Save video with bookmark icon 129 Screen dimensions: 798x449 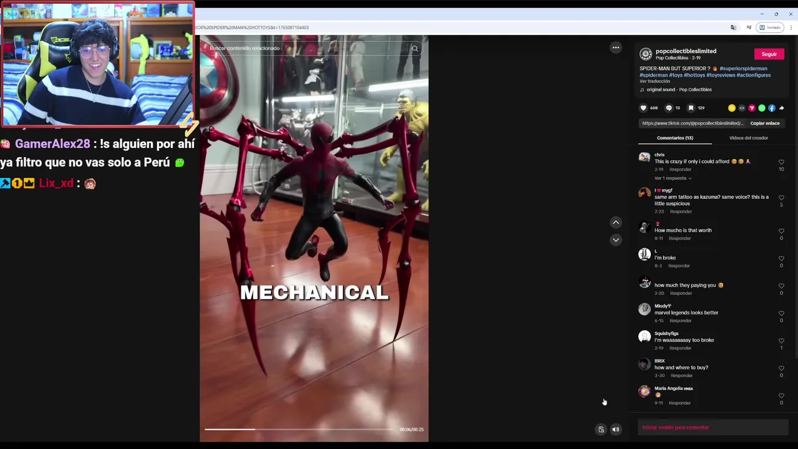tap(691, 108)
